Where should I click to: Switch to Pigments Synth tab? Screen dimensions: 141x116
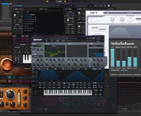point(90,6)
